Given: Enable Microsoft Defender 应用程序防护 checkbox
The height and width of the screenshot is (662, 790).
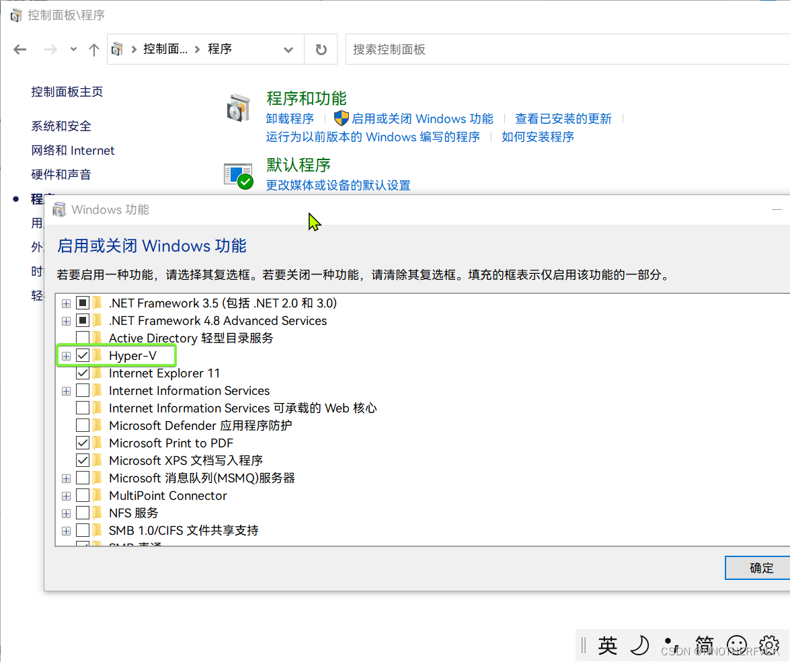Looking at the screenshot, I should (83, 426).
